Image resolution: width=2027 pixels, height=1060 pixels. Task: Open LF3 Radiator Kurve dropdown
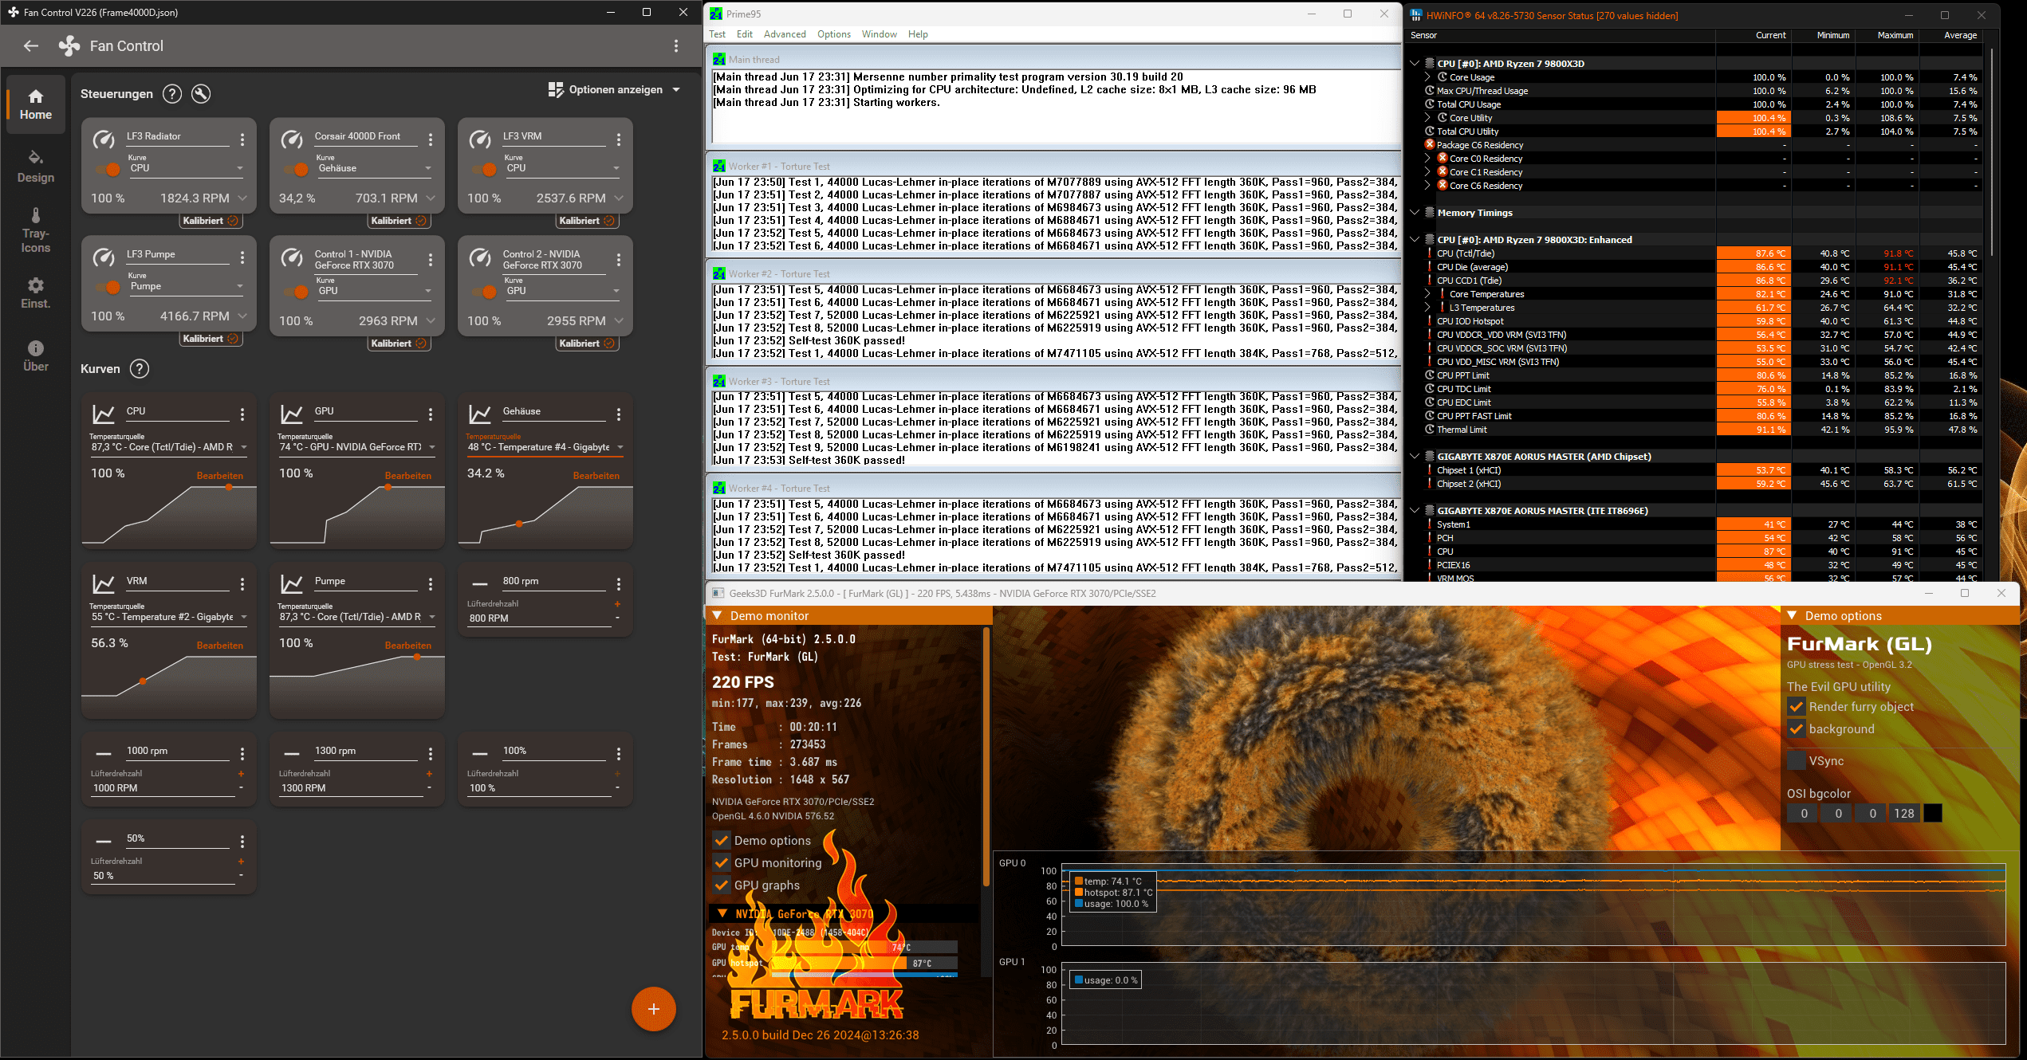[186, 168]
